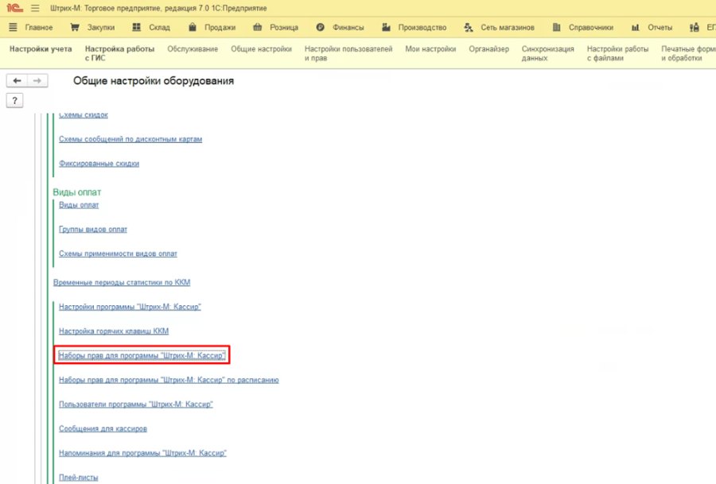Open the Группы видов оплат link
The height and width of the screenshot is (484, 716).
coord(93,230)
